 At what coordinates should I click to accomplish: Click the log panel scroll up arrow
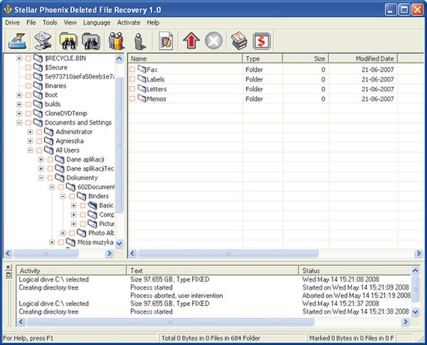coord(415,271)
